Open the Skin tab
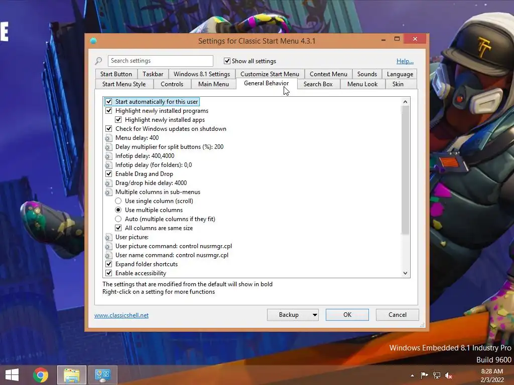Image resolution: width=514 pixels, height=385 pixels. click(398, 84)
